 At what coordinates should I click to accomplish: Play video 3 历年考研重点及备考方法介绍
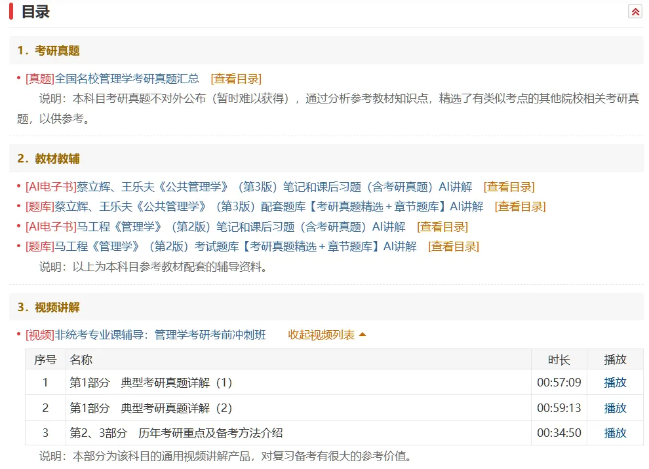click(x=615, y=432)
